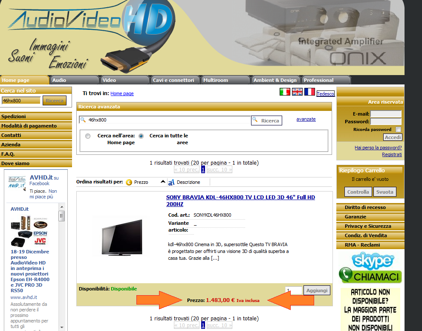
Task: Select the Cerca nell'area Home page radio
Action: (x=88, y=136)
